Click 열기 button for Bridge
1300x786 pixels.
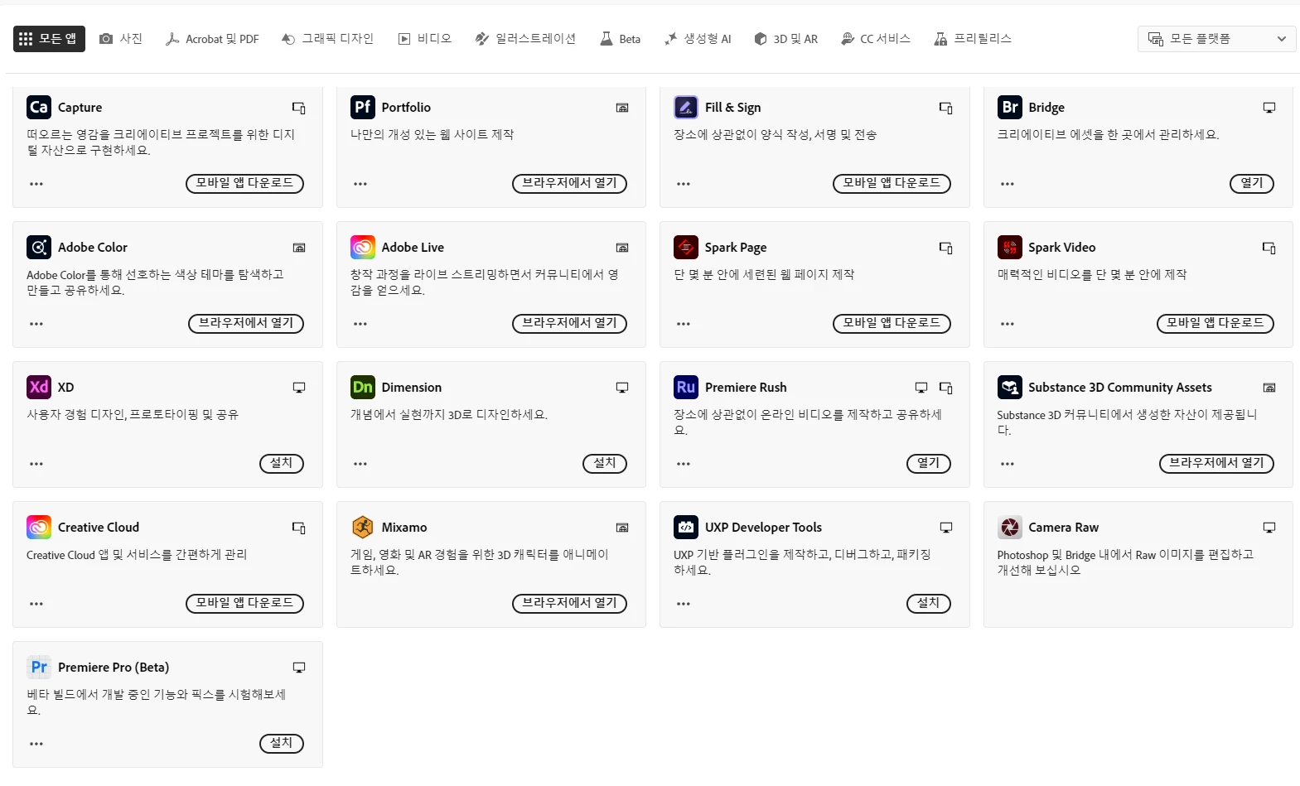tap(1252, 184)
